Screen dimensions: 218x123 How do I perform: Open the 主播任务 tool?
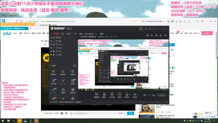point(73,72)
